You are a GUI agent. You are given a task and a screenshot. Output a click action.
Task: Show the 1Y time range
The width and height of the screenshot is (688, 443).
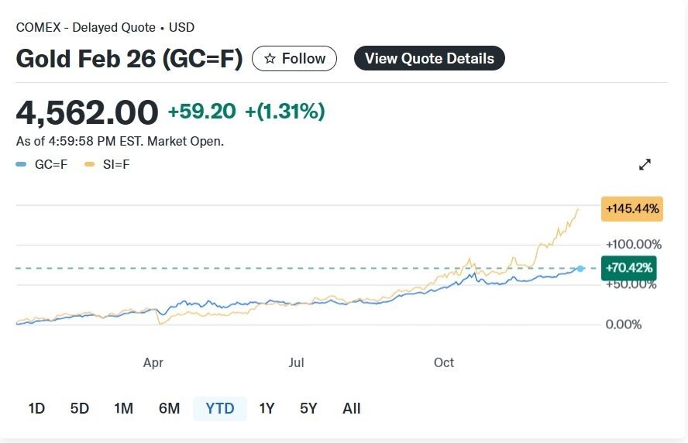pyautogui.click(x=267, y=408)
